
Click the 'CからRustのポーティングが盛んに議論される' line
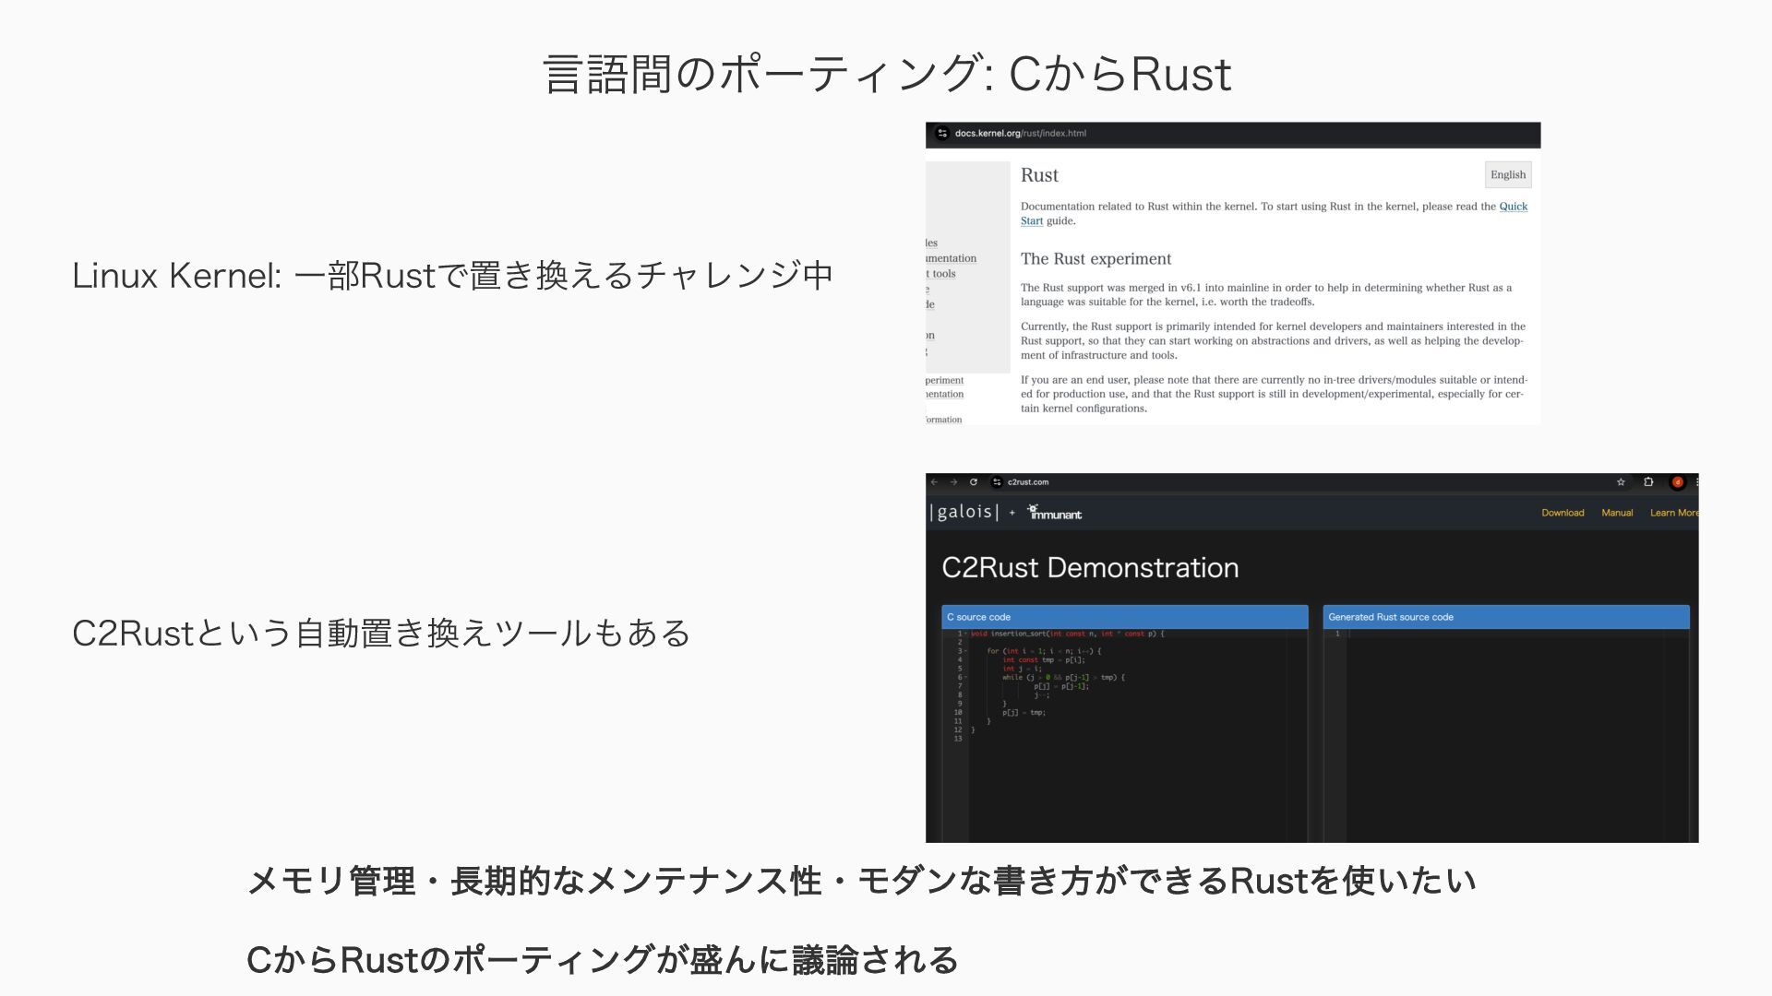(603, 960)
